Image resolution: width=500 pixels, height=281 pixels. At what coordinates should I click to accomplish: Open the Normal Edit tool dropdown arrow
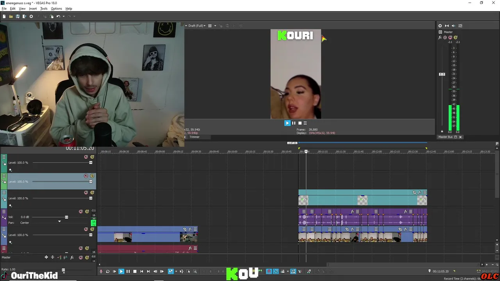point(176,271)
